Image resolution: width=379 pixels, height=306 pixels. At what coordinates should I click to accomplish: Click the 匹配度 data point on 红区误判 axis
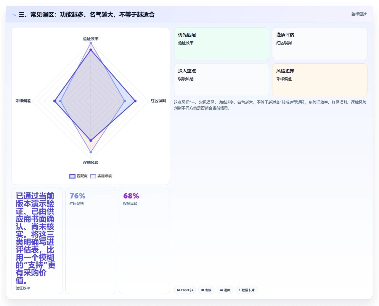coord(135,101)
